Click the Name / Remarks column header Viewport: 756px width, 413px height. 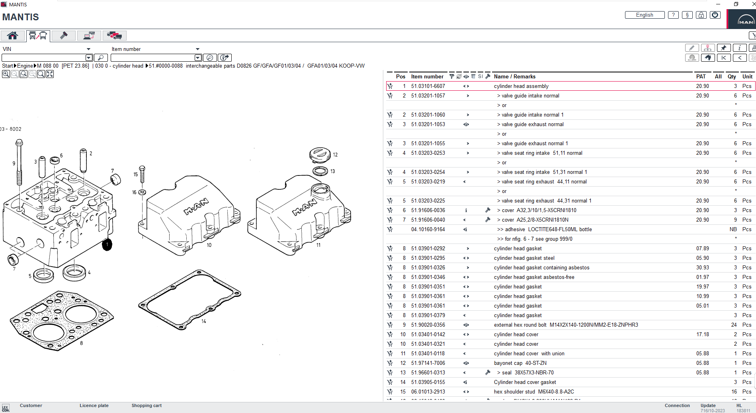(x=515, y=76)
